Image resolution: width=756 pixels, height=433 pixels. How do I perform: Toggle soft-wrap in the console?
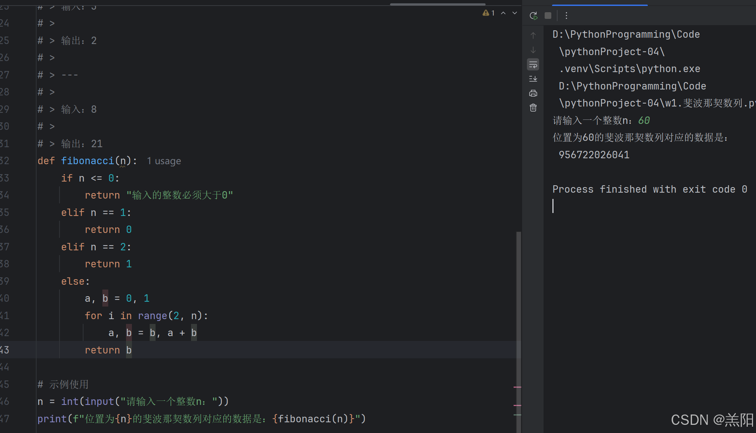click(x=533, y=64)
